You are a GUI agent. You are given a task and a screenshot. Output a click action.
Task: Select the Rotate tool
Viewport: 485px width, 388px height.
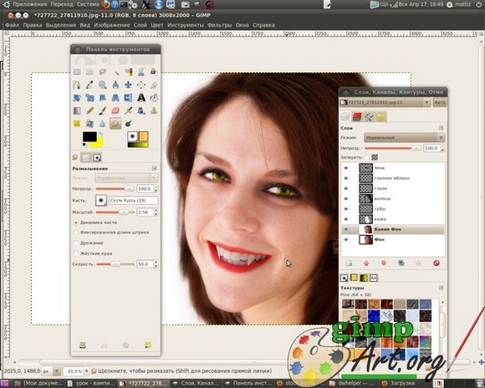(x=77, y=98)
